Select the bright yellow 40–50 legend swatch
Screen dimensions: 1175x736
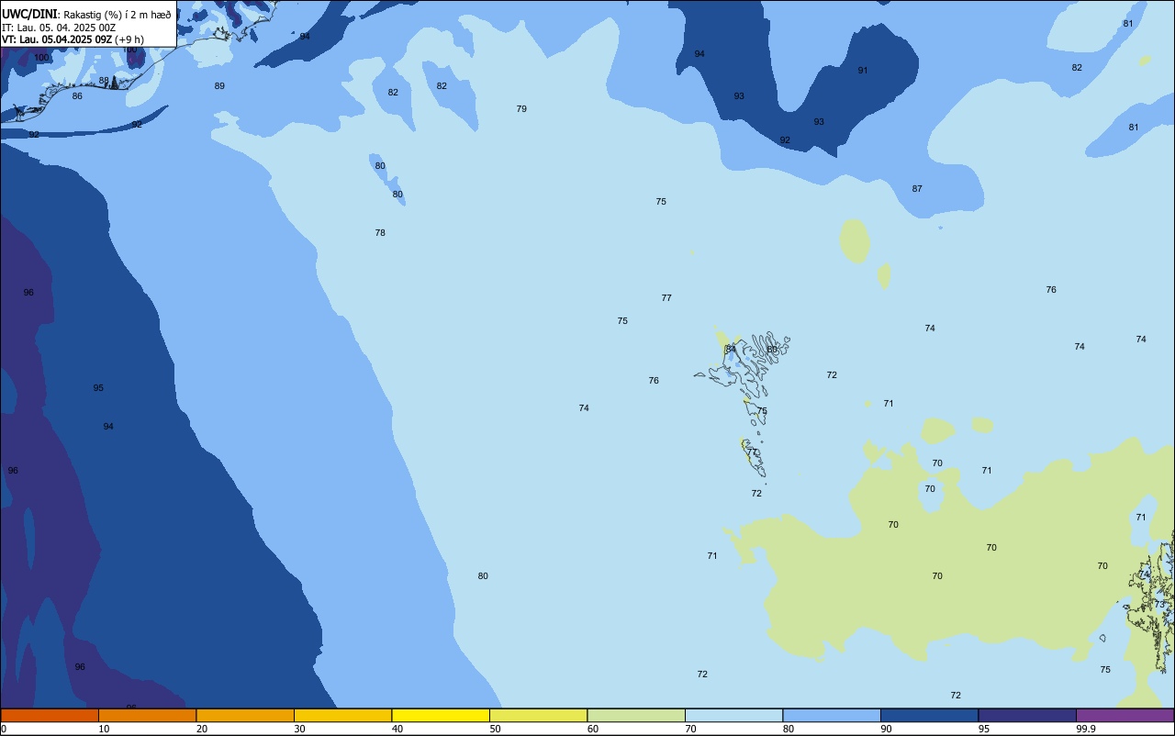click(441, 715)
